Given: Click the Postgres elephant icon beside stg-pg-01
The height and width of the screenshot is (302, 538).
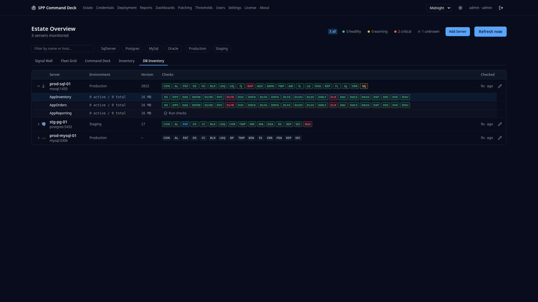Looking at the screenshot, I should click(x=44, y=124).
